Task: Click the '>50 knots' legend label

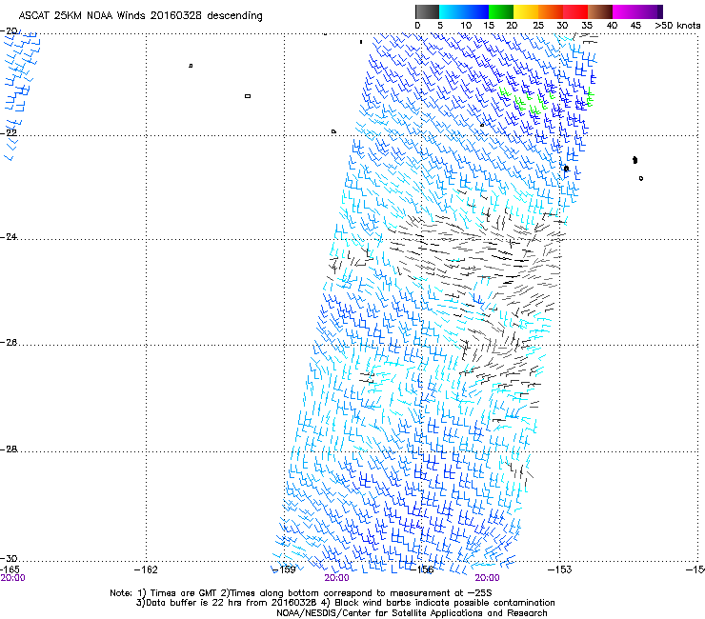Action: tap(677, 26)
